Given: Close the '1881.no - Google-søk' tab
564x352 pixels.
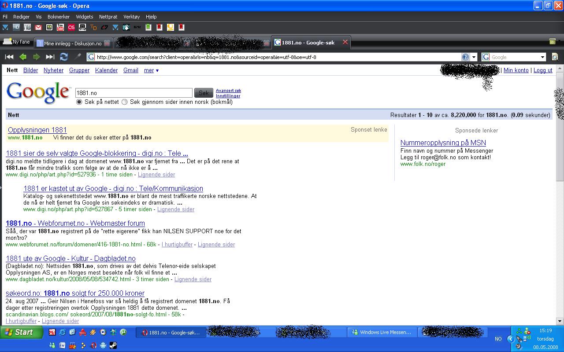Looking at the screenshot, I should (345, 42).
